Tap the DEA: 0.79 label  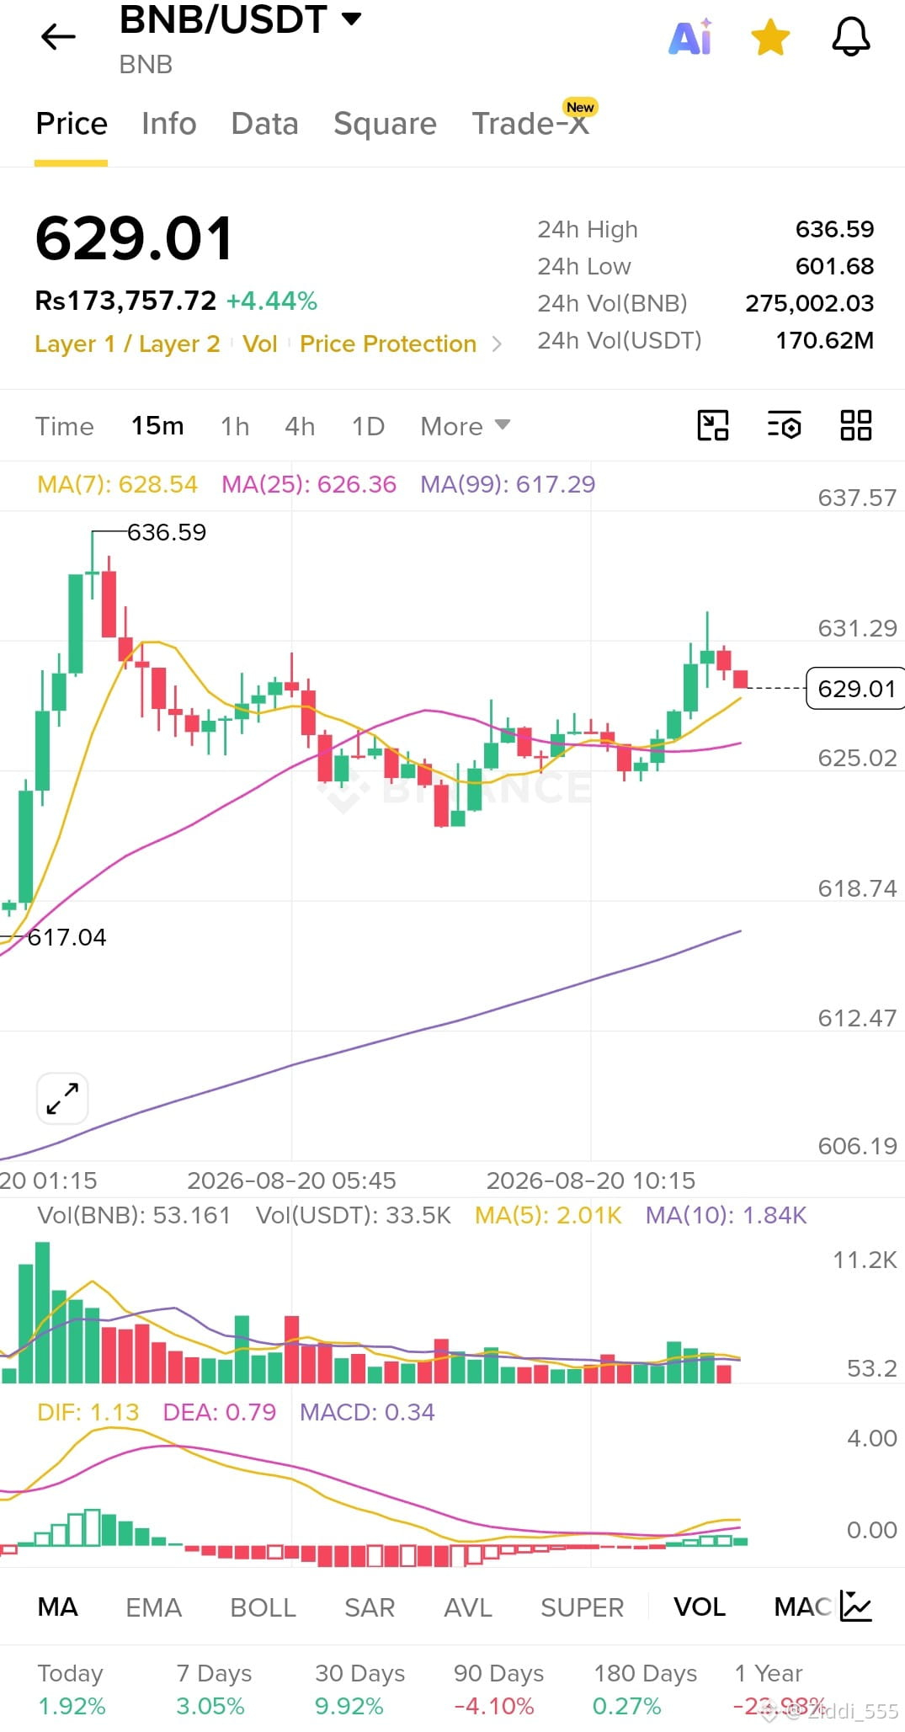[x=219, y=1412]
